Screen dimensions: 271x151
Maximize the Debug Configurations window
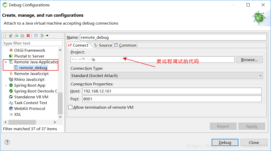click(x=248, y=5)
